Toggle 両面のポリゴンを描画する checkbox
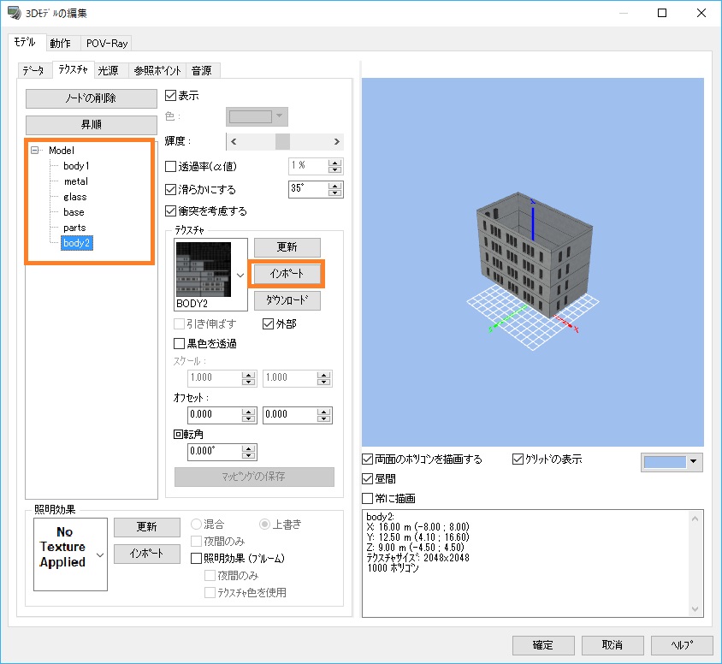Image resolution: width=722 pixels, height=664 pixels. coord(368,459)
